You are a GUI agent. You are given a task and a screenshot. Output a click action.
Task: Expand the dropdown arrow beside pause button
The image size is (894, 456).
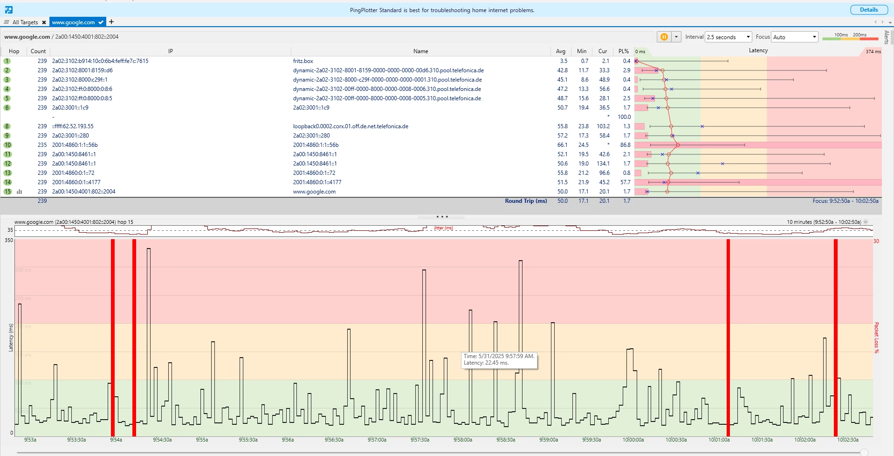pos(676,37)
